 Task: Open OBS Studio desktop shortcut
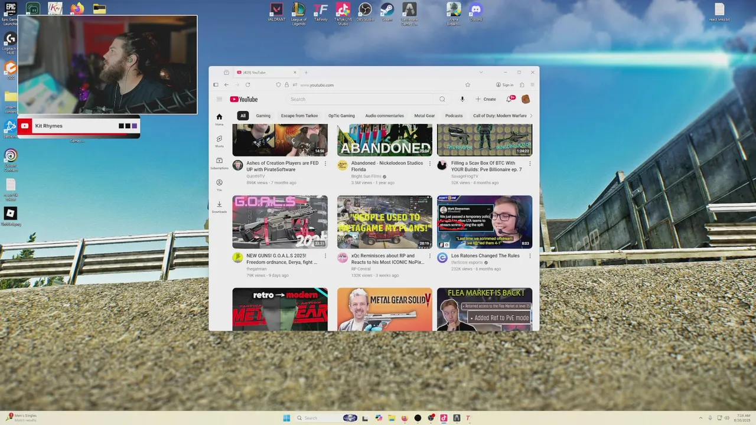pos(365,12)
